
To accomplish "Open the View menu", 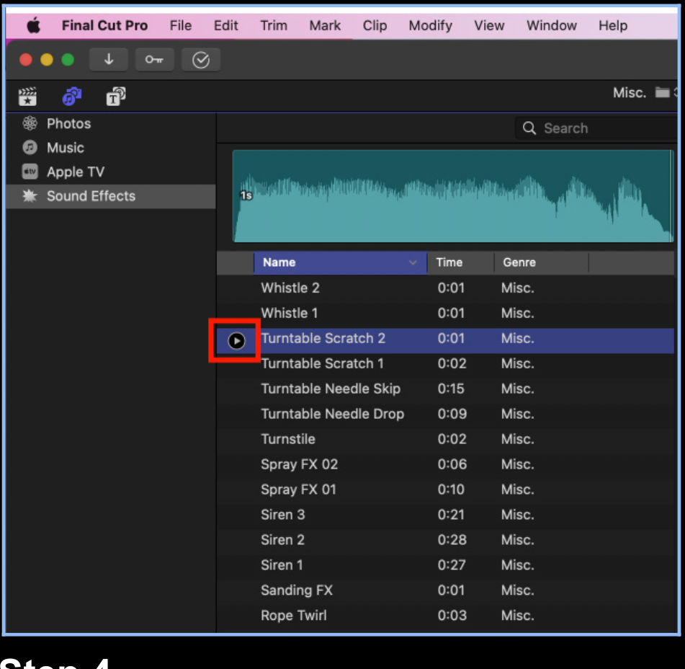I will 489,25.
